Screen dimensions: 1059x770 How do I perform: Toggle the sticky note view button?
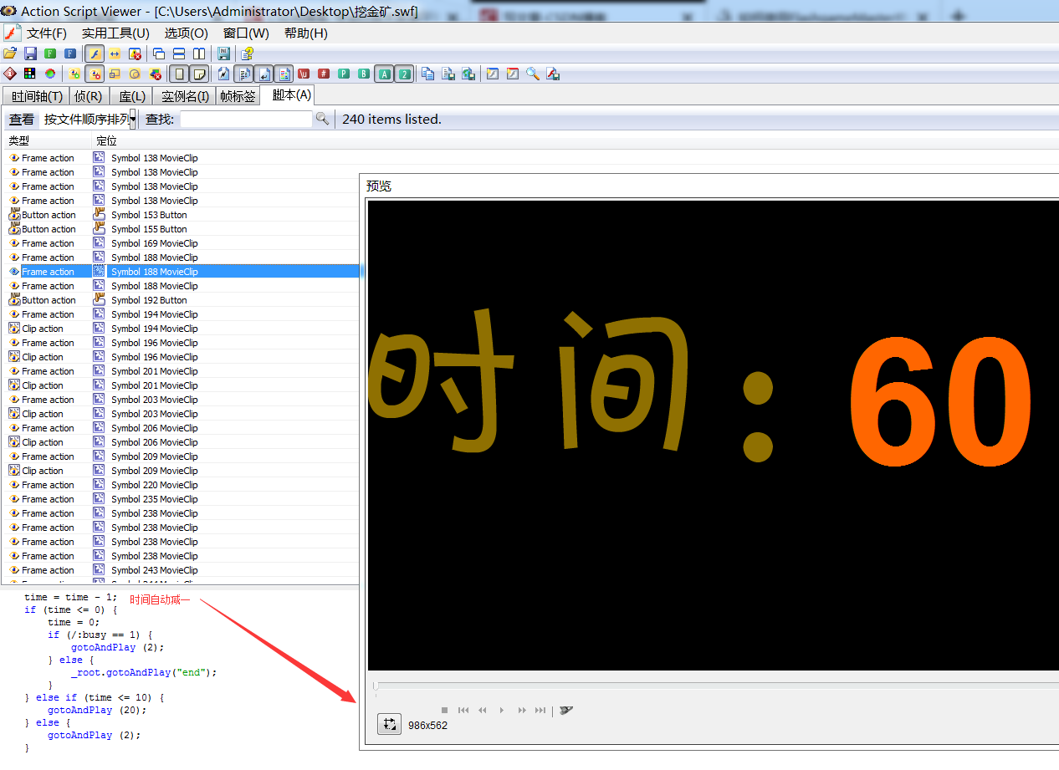(200, 74)
